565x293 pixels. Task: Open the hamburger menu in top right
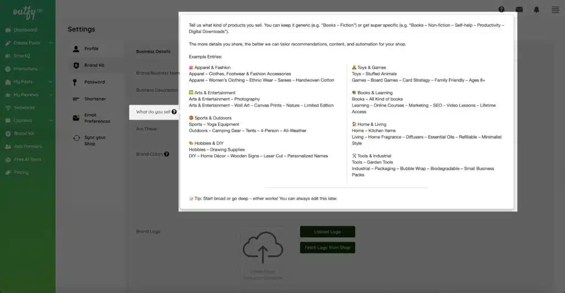click(555, 9)
